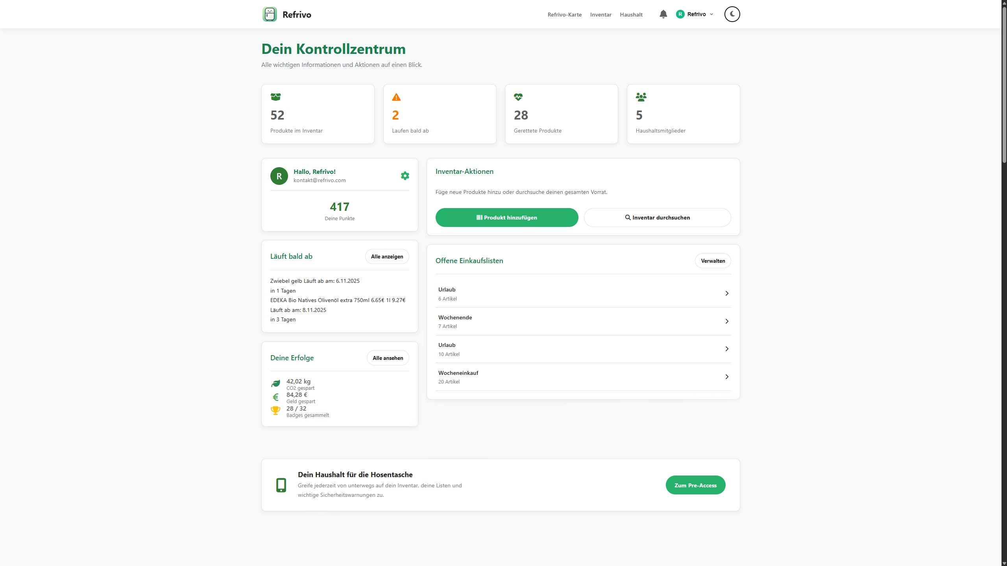
Task: Open the Inventar page from navigation
Action: 600,15
